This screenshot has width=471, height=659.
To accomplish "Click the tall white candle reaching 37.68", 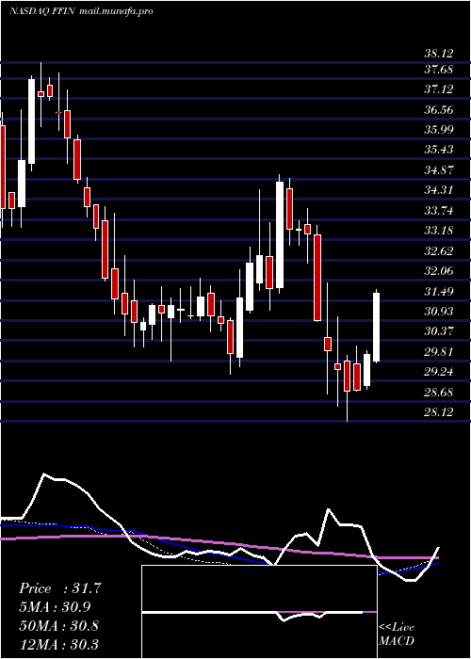I will pyautogui.click(x=31, y=121).
